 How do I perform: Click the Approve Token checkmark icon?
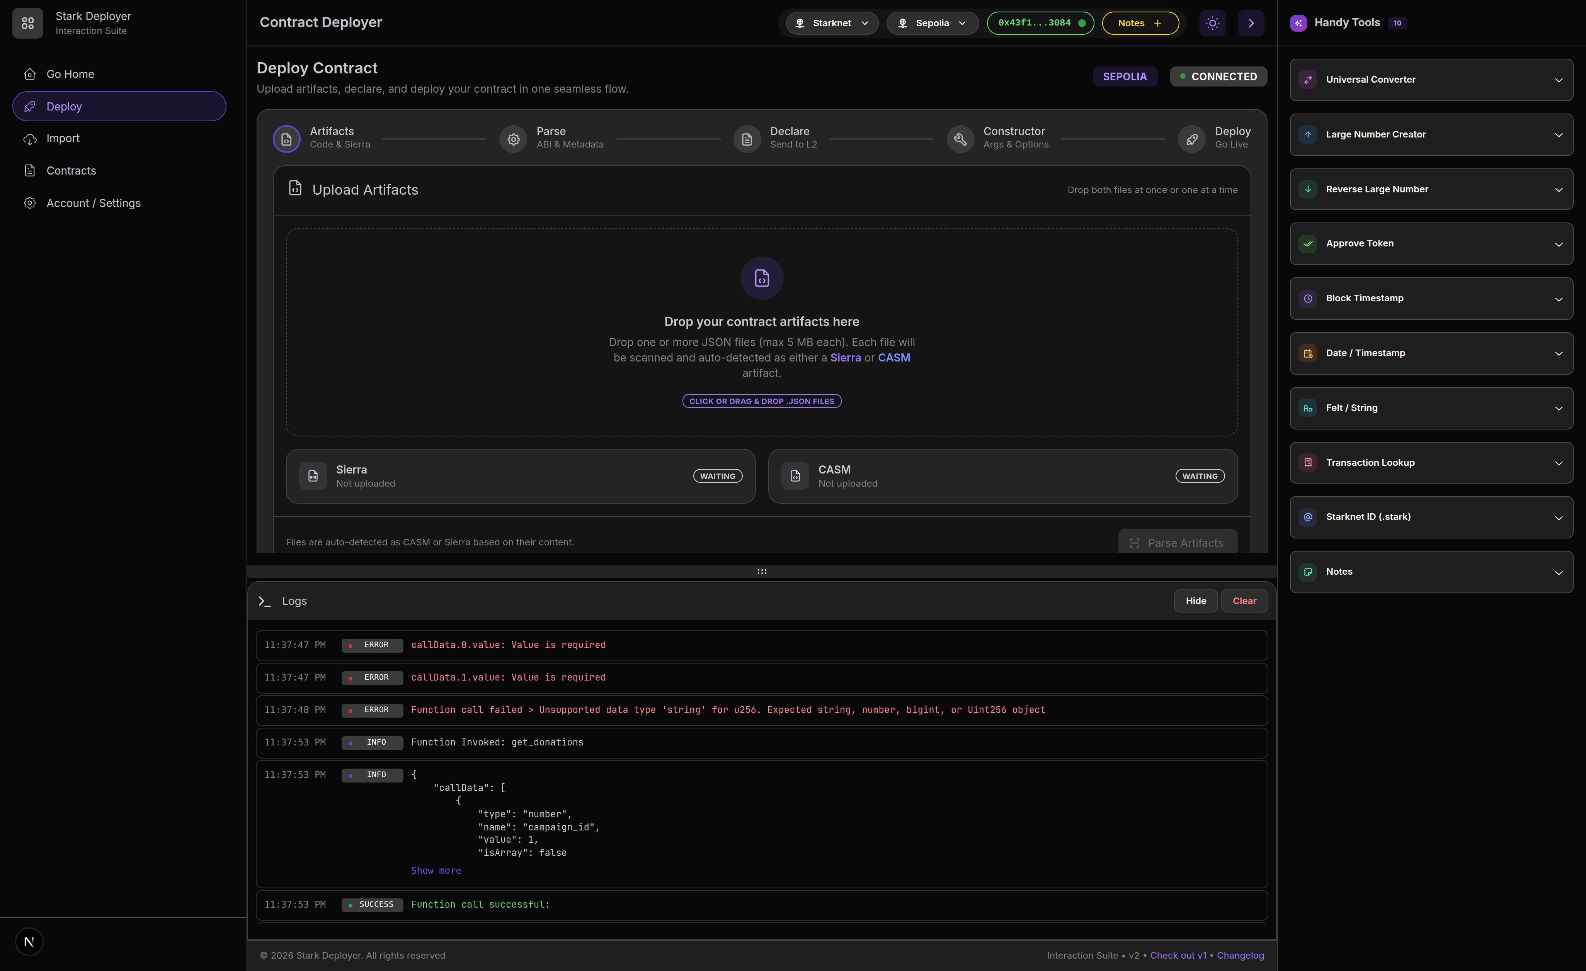point(1308,244)
